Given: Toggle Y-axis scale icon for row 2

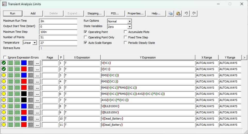Looking at the screenshot, I should [x=17, y=69].
